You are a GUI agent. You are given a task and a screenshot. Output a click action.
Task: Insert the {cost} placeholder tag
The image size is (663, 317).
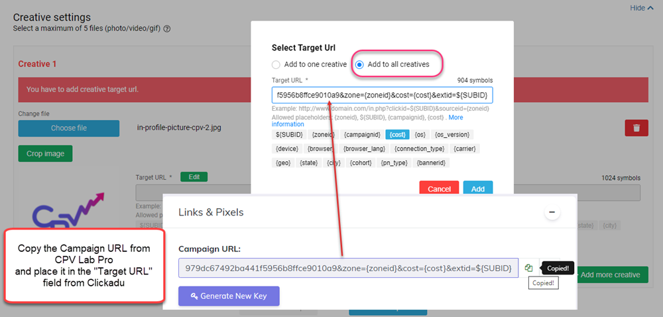pyautogui.click(x=397, y=135)
